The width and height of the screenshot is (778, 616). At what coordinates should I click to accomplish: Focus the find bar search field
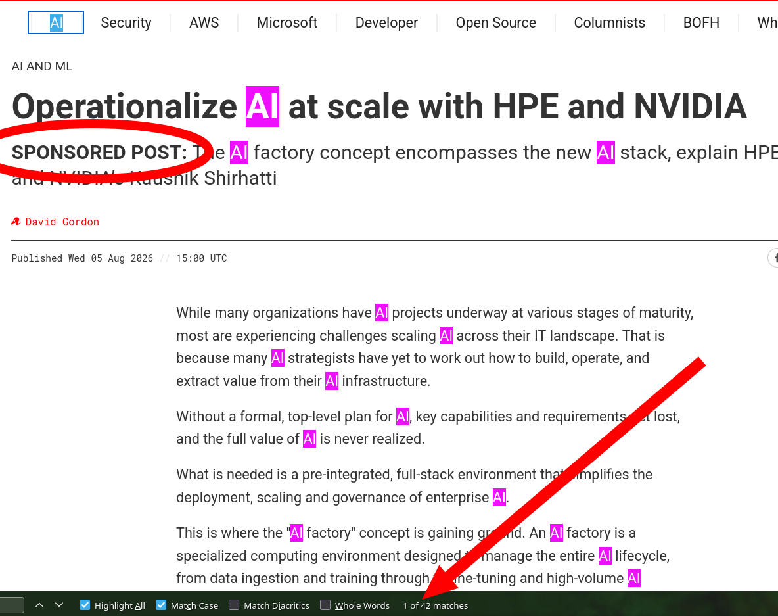point(12,605)
